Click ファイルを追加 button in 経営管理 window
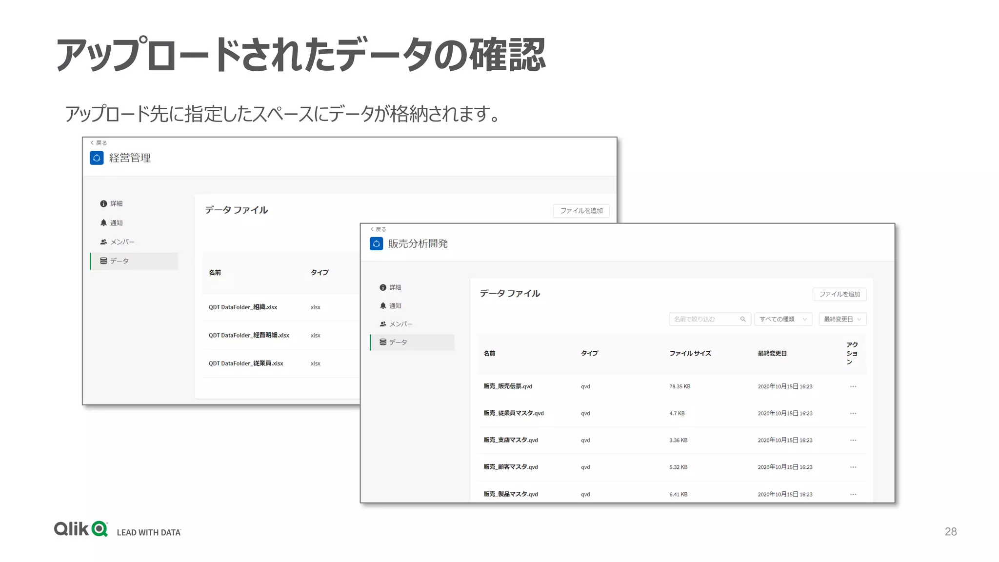The height and width of the screenshot is (562, 999). point(581,211)
